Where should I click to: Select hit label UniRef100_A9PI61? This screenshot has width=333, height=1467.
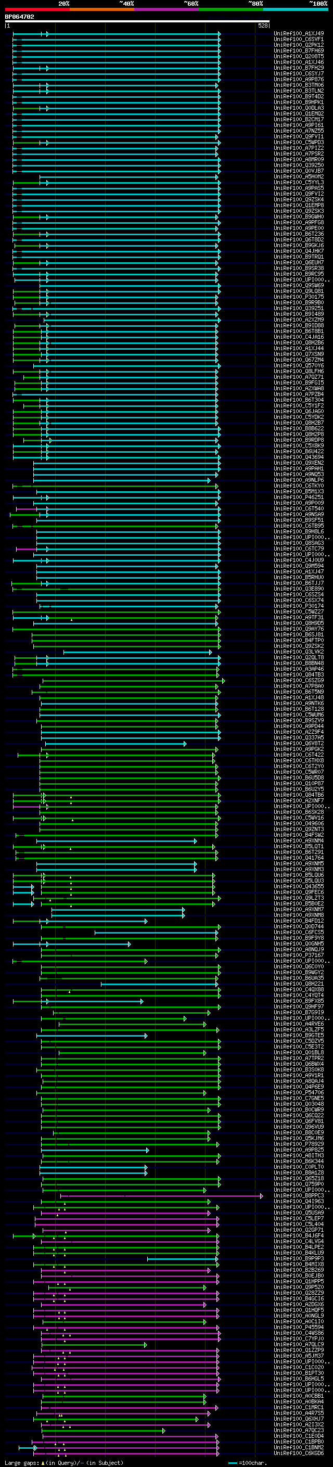coord(299,125)
